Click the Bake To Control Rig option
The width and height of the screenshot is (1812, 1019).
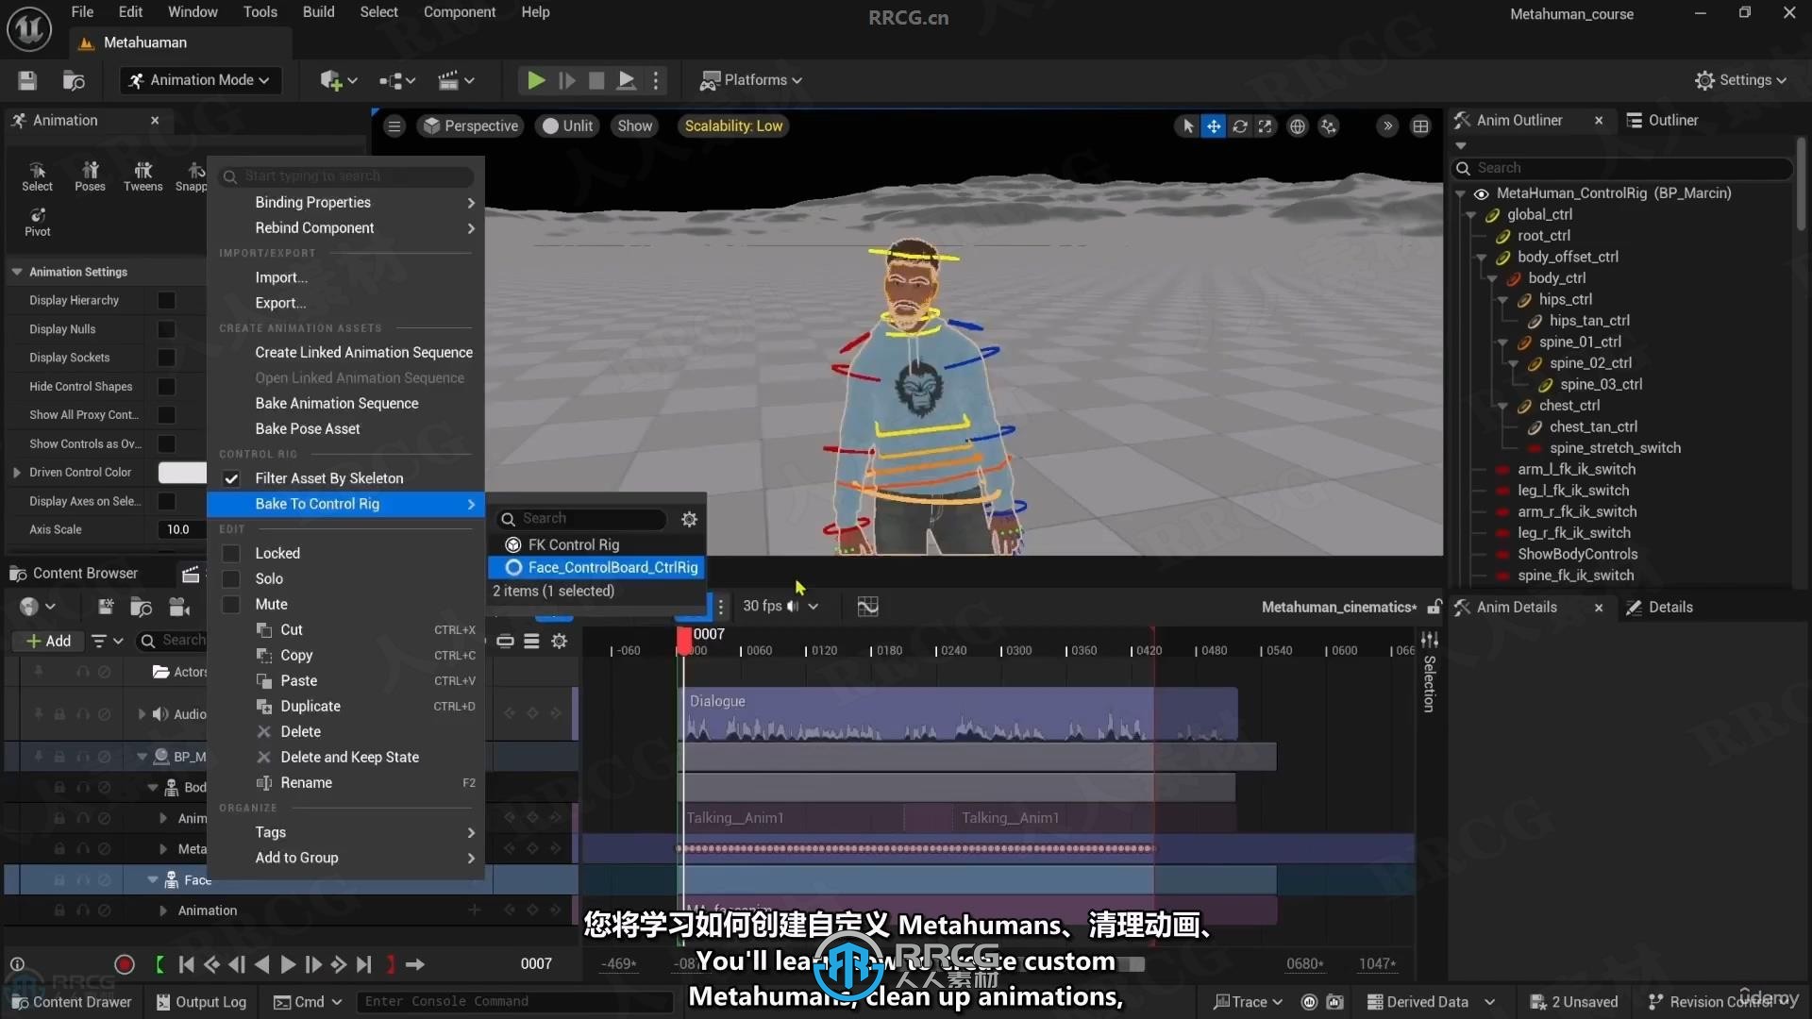(316, 504)
